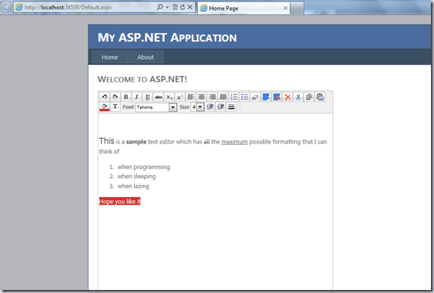434x293 pixels.
Task: Click the Stop loading X in address bar
Action: (190, 8)
